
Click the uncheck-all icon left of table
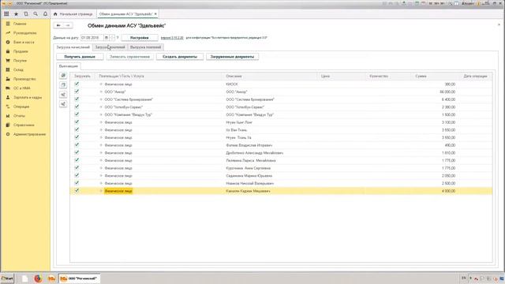(63, 85)
